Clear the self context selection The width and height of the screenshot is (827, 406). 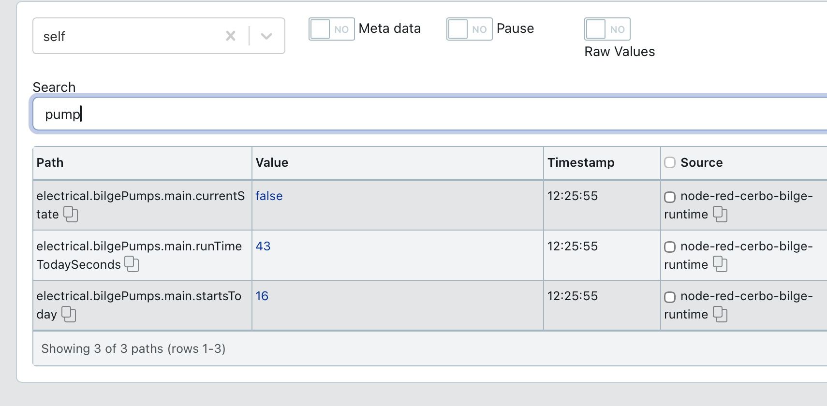pyautogui.click(x=231, y=36)
